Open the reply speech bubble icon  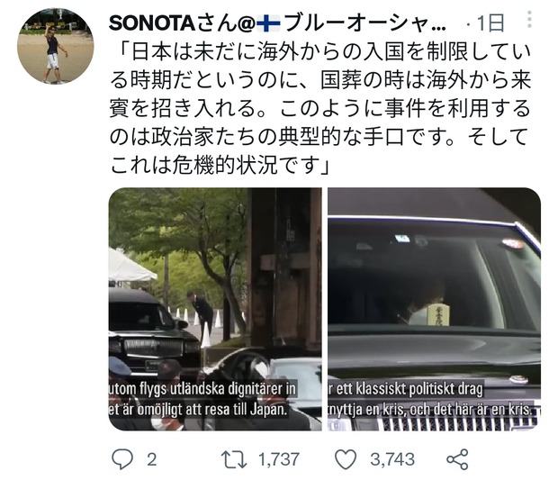pos(122,459)
